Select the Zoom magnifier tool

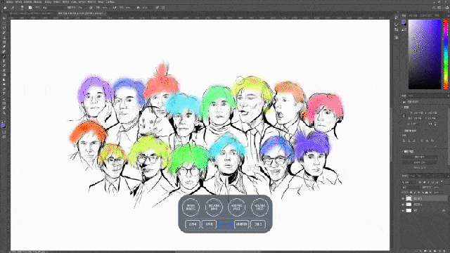pos(4,112)
